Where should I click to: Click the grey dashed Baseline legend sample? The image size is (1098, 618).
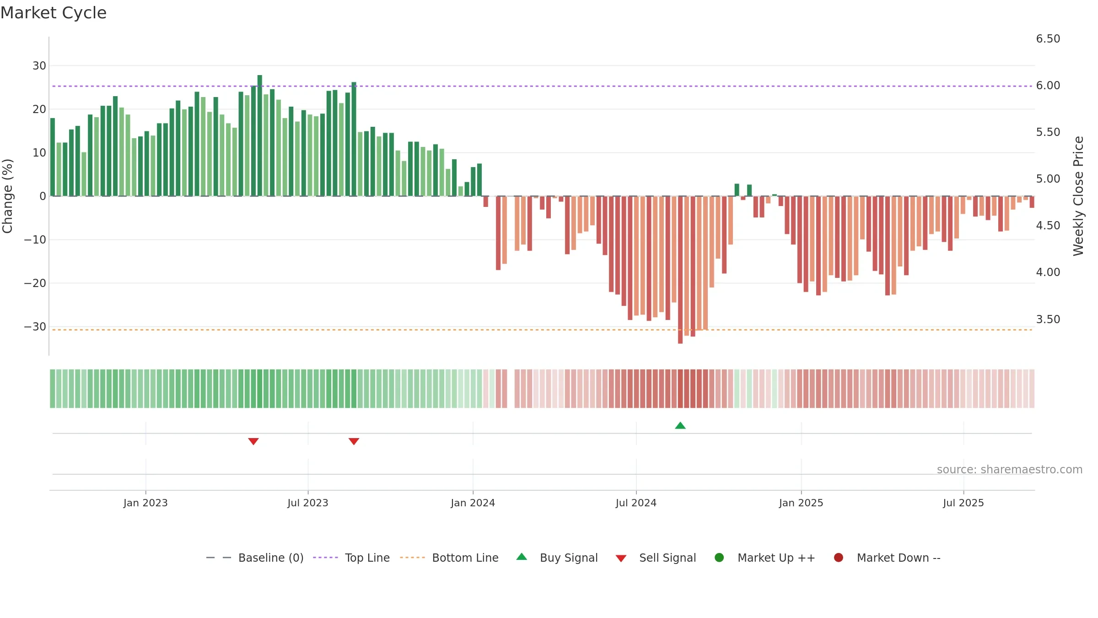click(x=219, y=558)
